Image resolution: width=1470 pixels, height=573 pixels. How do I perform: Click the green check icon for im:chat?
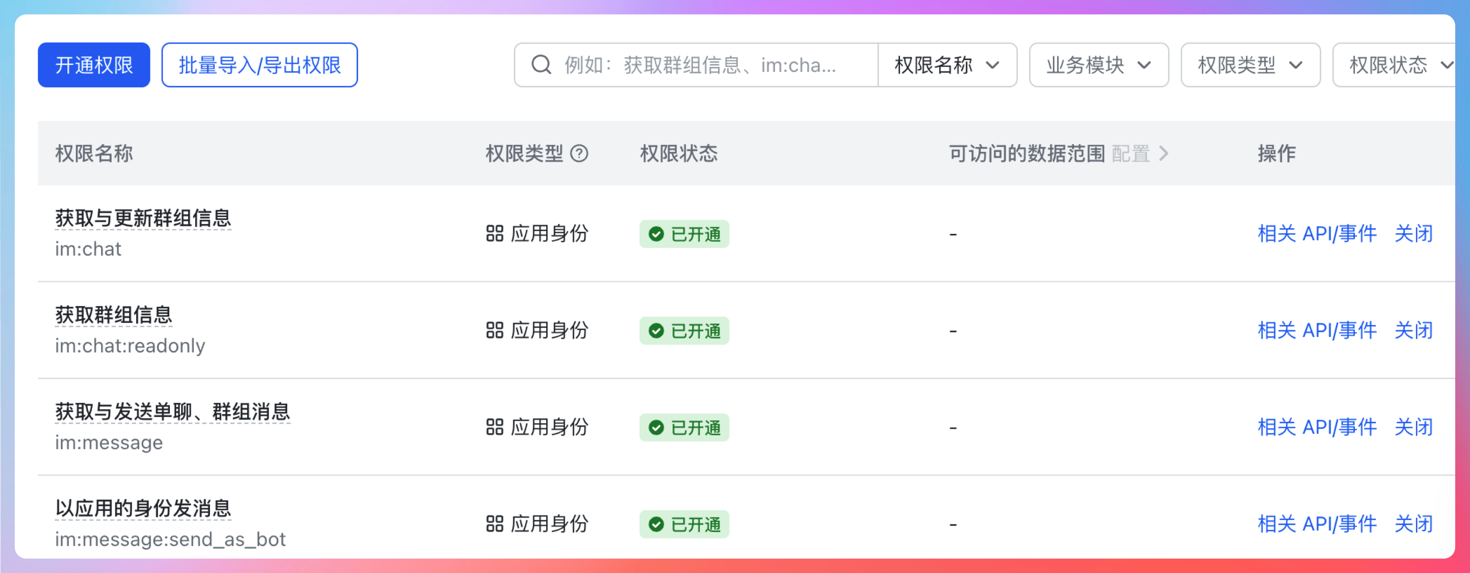click(x=656, y=234)
